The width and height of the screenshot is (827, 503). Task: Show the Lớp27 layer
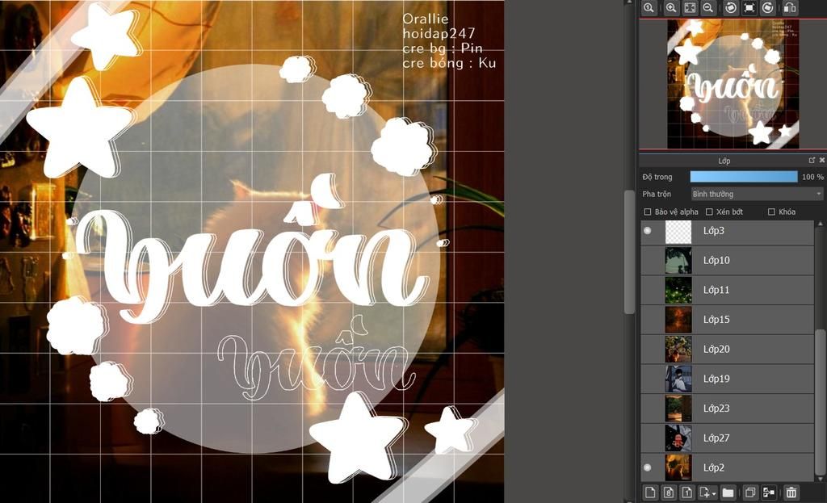point(648,438)
